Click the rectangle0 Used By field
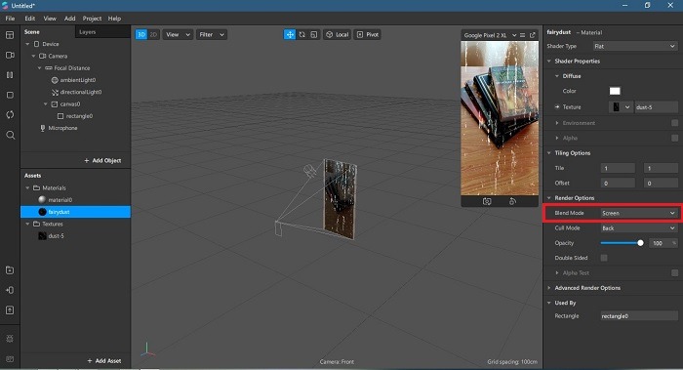The height and width of the screenshot is (370, 683). [638, 316]
